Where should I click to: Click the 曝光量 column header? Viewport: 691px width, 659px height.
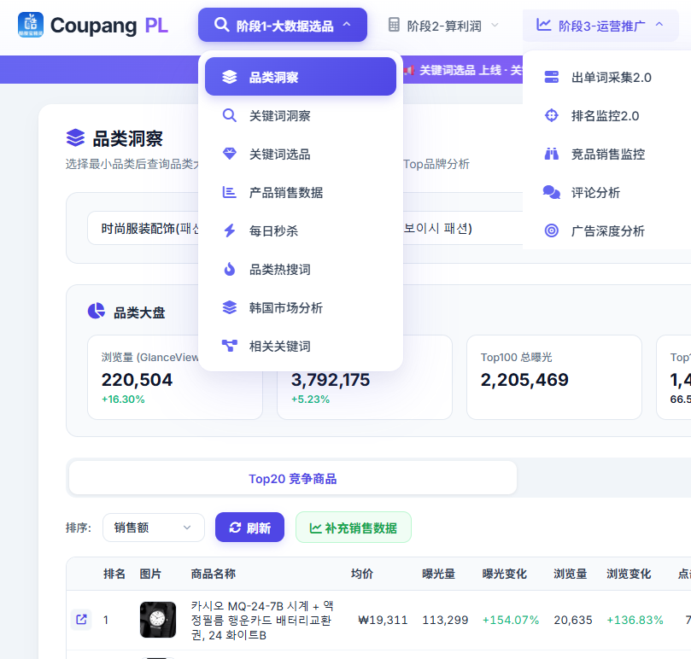point(438,574)
